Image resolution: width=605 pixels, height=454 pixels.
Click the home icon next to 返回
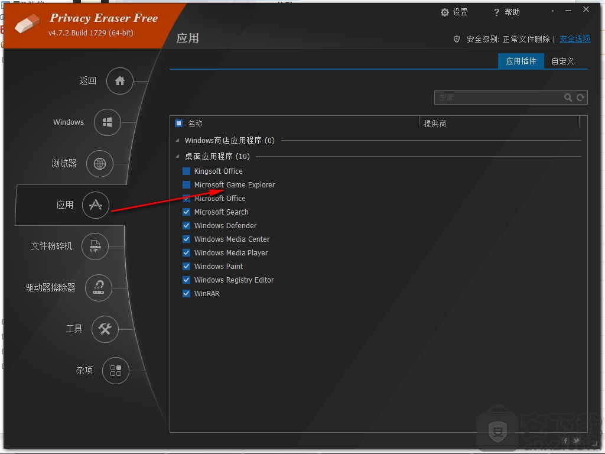point(119,80)
